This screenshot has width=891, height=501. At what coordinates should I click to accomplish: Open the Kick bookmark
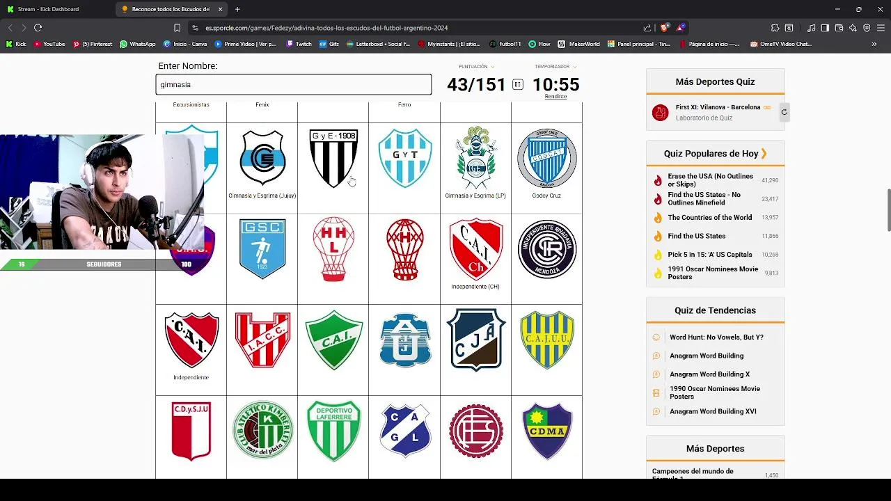(16, 44)
